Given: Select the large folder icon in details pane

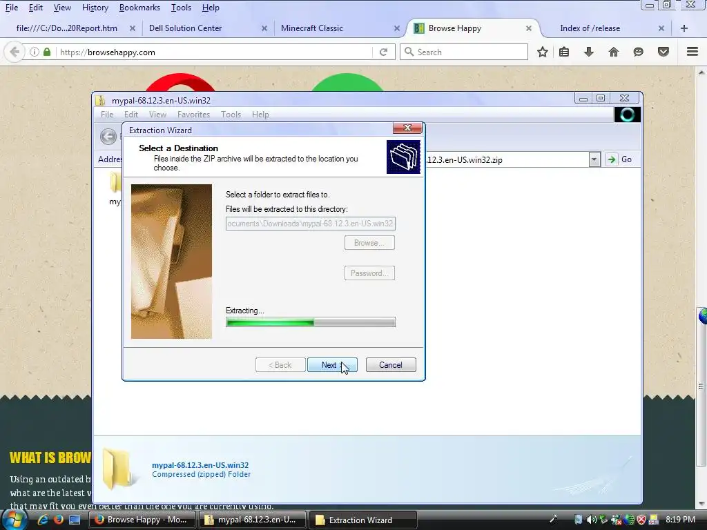Looking at the screenshot, I should pyautogui.click(x=117, y=469).
